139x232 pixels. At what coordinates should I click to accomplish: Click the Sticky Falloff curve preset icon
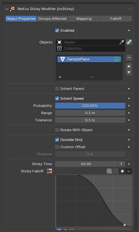tap(50, 171)
